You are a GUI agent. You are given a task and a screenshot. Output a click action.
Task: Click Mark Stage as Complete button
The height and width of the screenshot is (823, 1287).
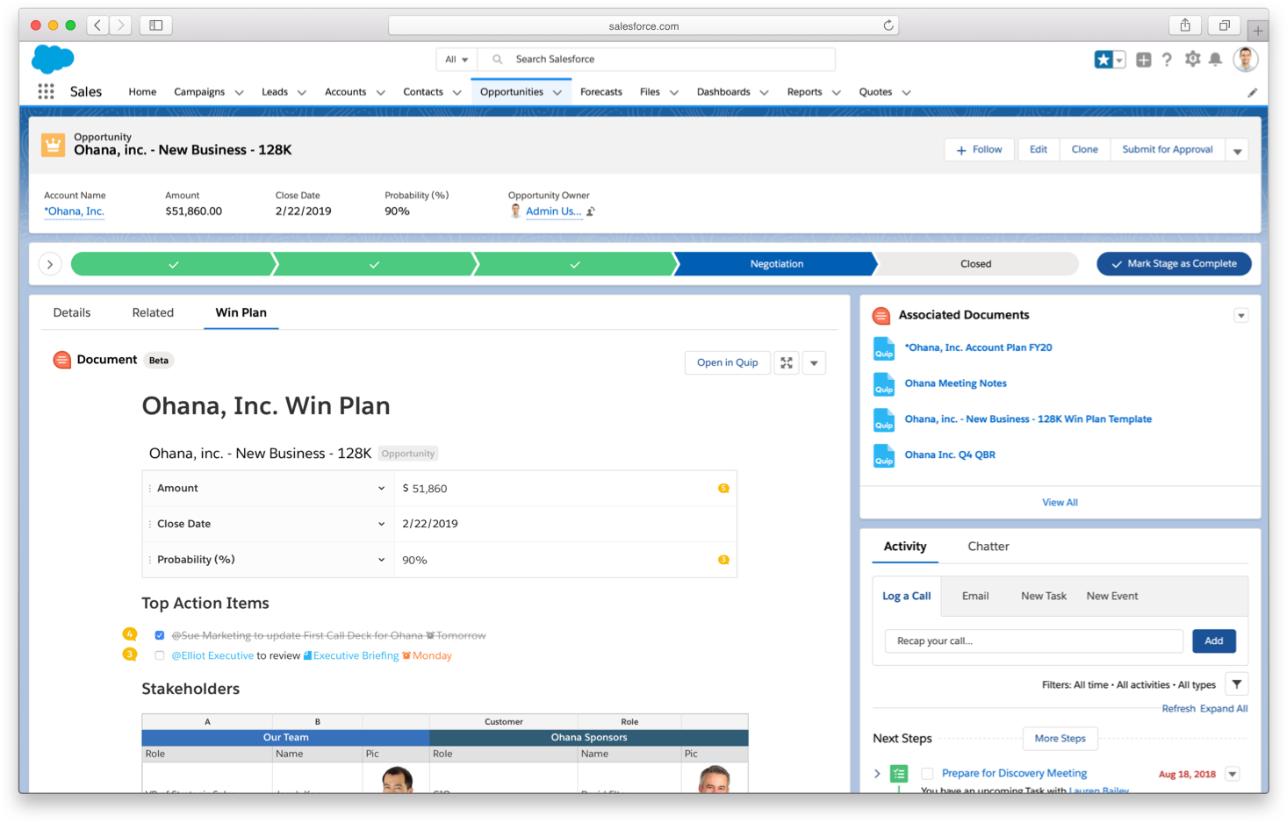pos(1173,263)
